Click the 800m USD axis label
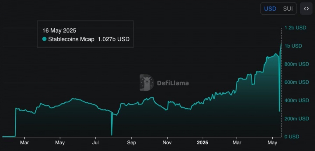The image size is (315, 151). coord(297,64)
